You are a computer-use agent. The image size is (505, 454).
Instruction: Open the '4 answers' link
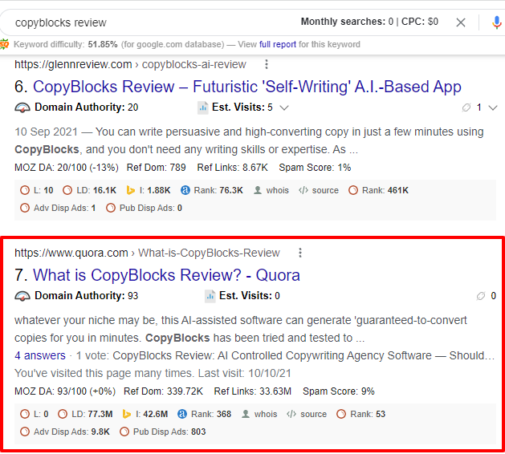(40, 355)
